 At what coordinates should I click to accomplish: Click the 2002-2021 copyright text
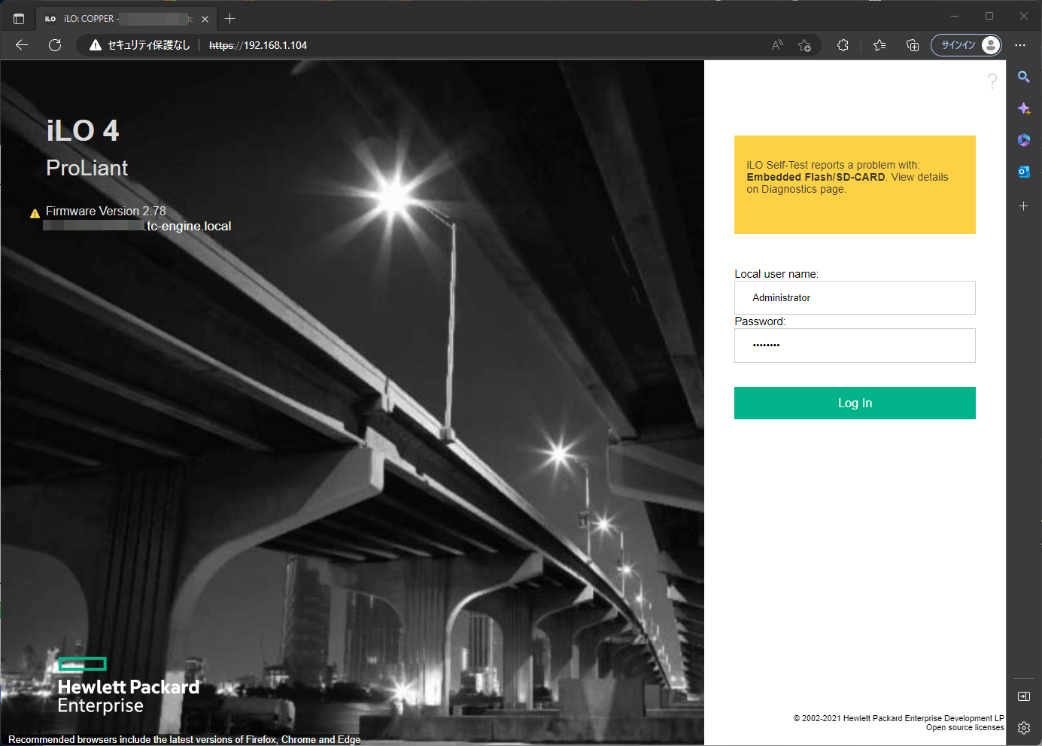click(x=898, y=718)
